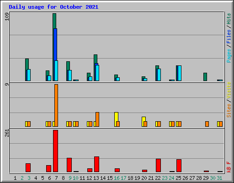Click day label "27" on the x-axis
This screenshot has height=183, width=234.
coord(192,178)
